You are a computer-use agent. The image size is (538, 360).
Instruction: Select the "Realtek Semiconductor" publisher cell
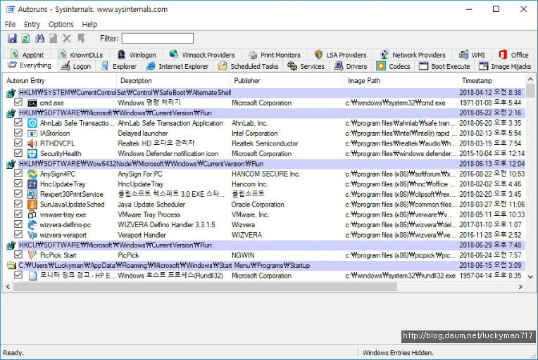click(x=265, y=143)
